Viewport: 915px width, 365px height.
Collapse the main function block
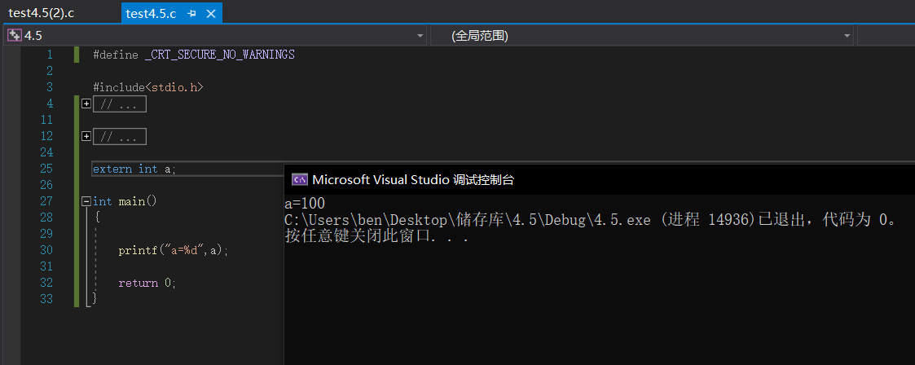click(x=86, y=201)
